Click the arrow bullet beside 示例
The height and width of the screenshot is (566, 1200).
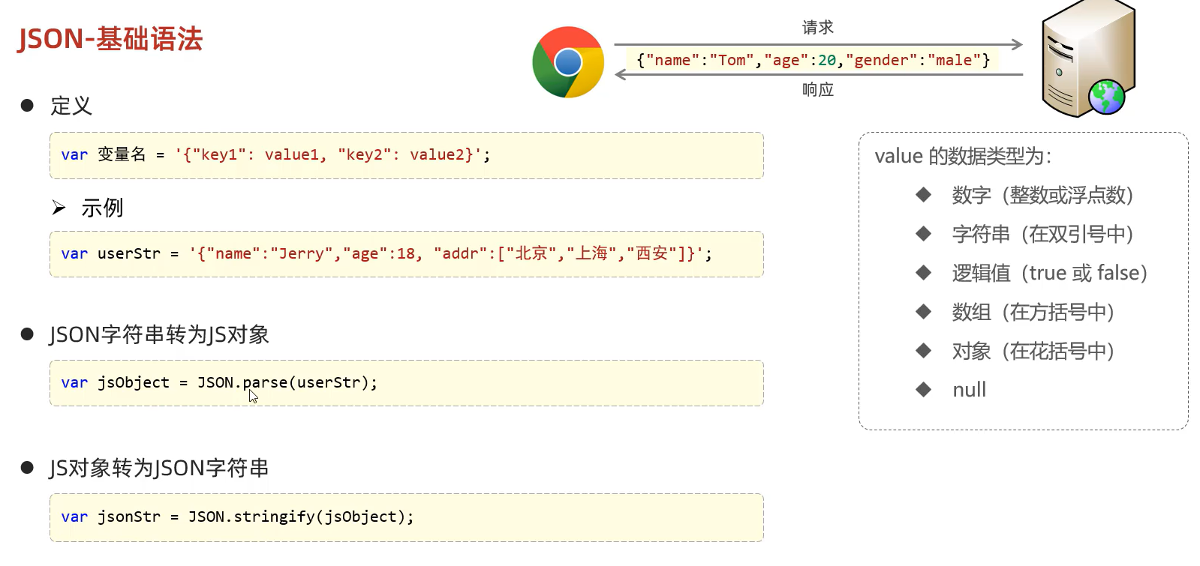pyautogui.click(x=59, y=208)
